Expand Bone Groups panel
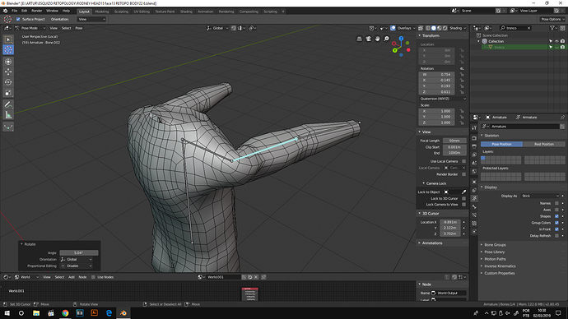The width and height of the screenshot is (568, 319). pos(495,245)
